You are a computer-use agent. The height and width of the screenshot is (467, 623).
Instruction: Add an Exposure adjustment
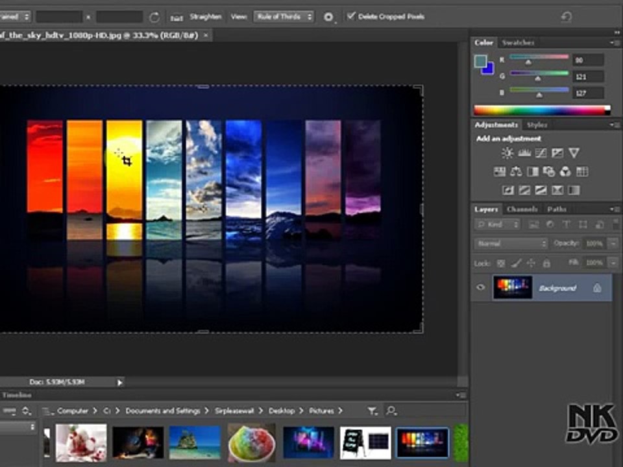point(557,153)
